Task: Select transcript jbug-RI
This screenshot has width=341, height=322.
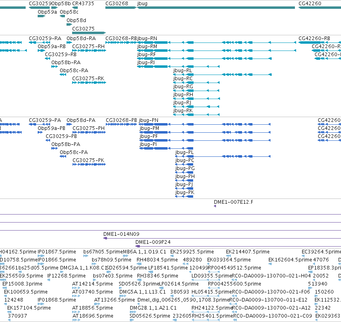Action: coord(146,63)
